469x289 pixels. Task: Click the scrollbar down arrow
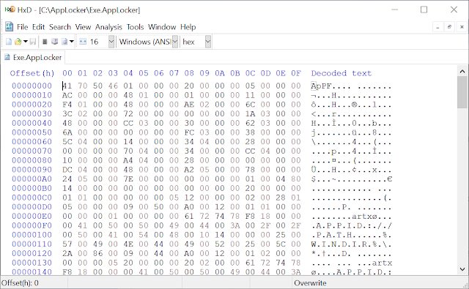pos(462,269)
